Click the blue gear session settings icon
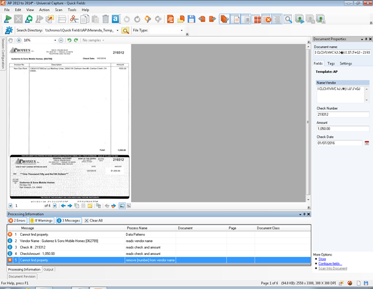Screen dimensions: 373x289 click(x=9, y=30)
